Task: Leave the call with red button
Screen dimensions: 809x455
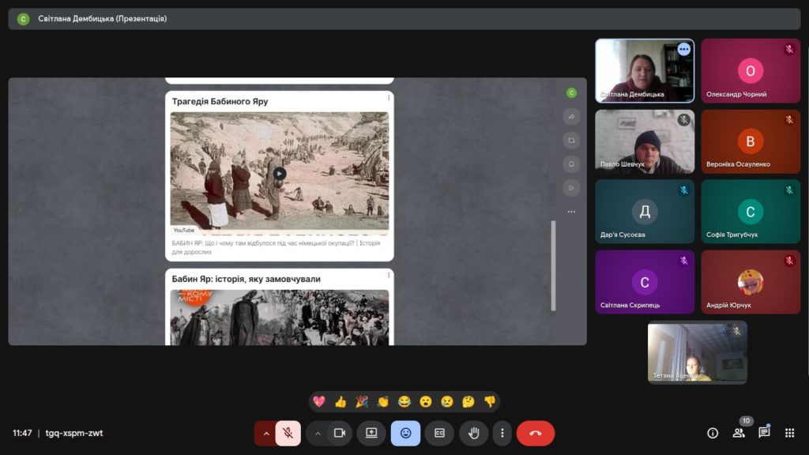Action: (536, 433)
